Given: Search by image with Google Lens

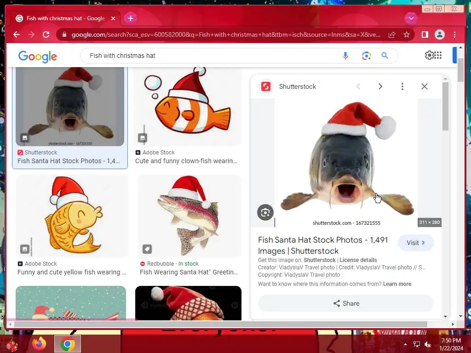Looking at the screenshot, I should pyautogui.click(x=366, y=56).
